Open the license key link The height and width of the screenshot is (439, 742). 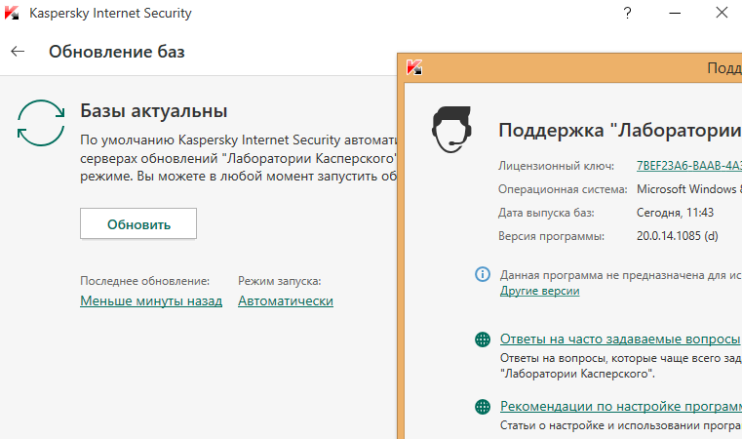688,165
